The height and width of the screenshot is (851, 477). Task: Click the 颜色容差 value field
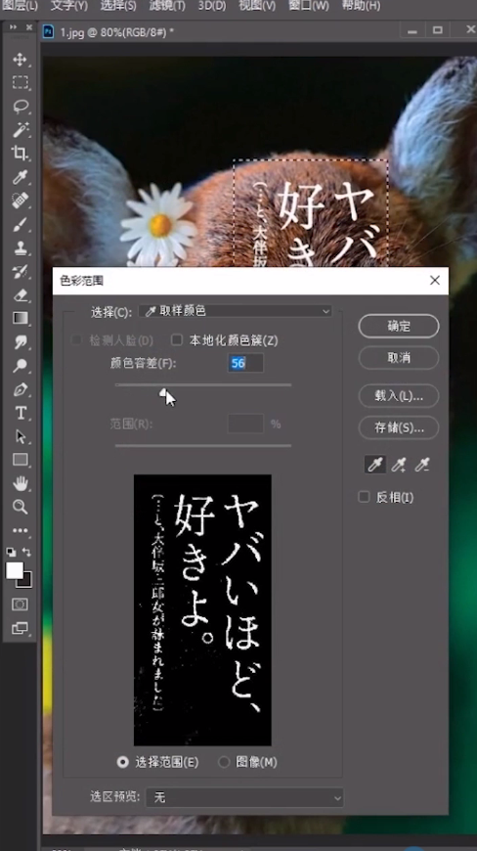tap(245, 363)
